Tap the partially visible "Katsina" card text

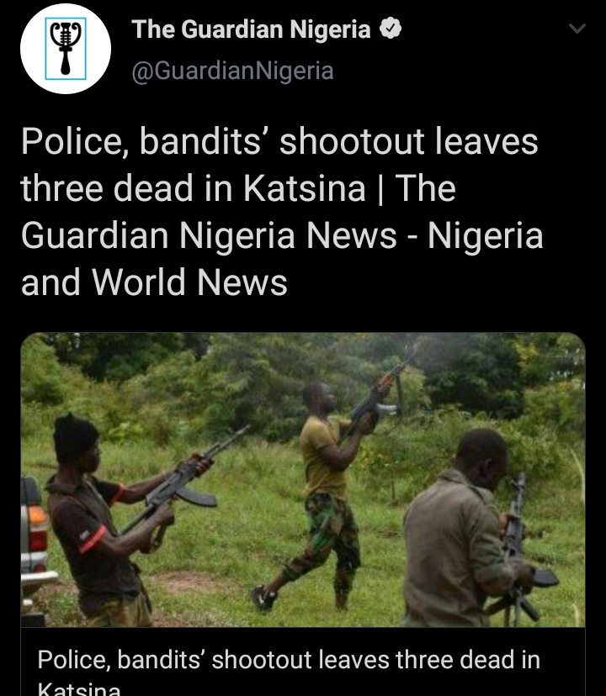click(x=79, y=688)
